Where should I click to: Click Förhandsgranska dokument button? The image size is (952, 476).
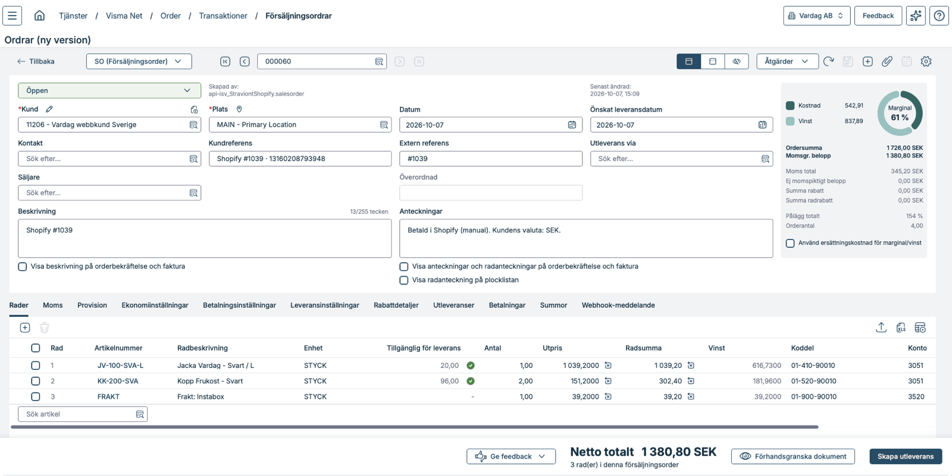coord(793,456)
